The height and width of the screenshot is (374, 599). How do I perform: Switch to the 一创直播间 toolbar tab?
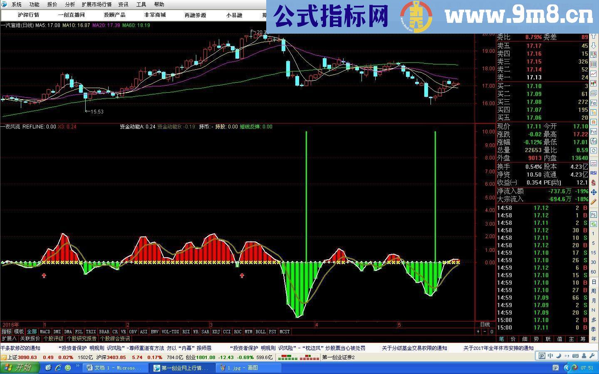point(72,15)
